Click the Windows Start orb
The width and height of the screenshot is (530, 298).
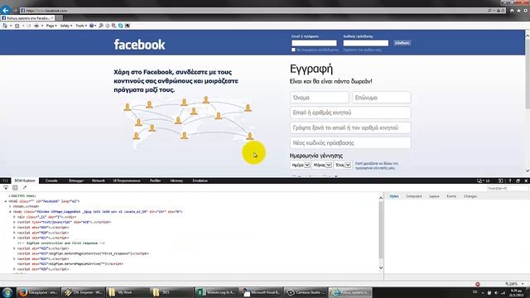[7, 292]
